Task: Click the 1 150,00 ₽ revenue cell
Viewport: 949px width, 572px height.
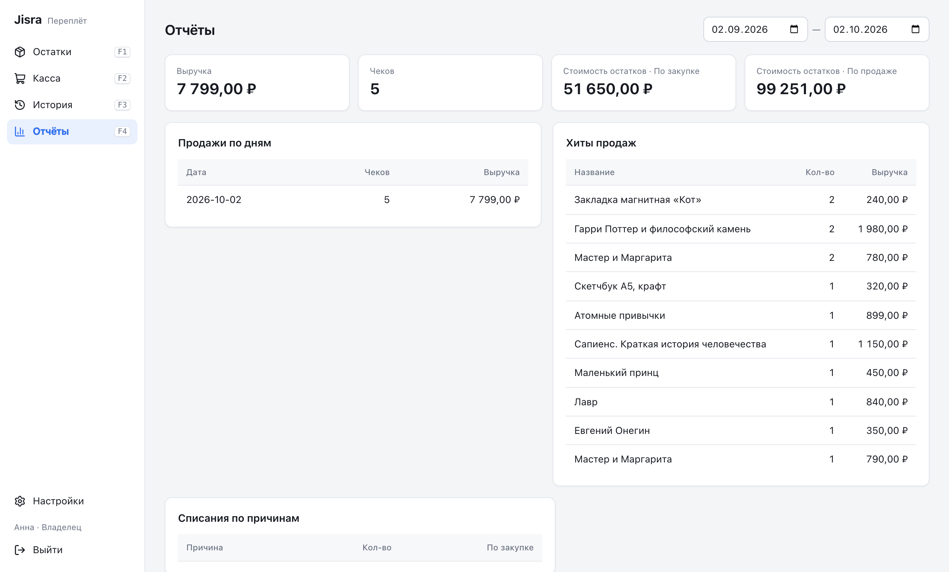Action: (x=882, y=344)
